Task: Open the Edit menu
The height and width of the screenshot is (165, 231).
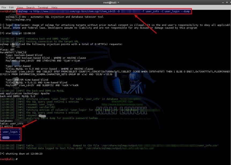Action: coord(11,7)
